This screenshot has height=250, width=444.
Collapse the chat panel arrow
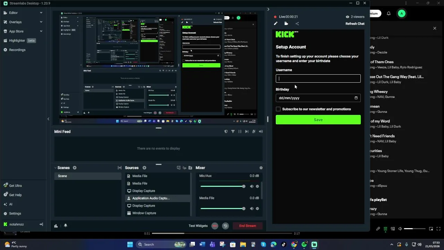point(268,9)
